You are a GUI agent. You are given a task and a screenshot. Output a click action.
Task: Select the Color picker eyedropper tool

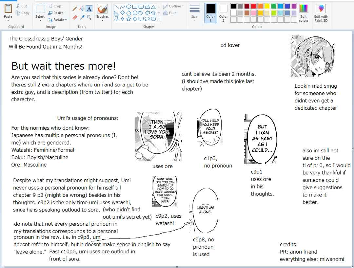[82, 17]
